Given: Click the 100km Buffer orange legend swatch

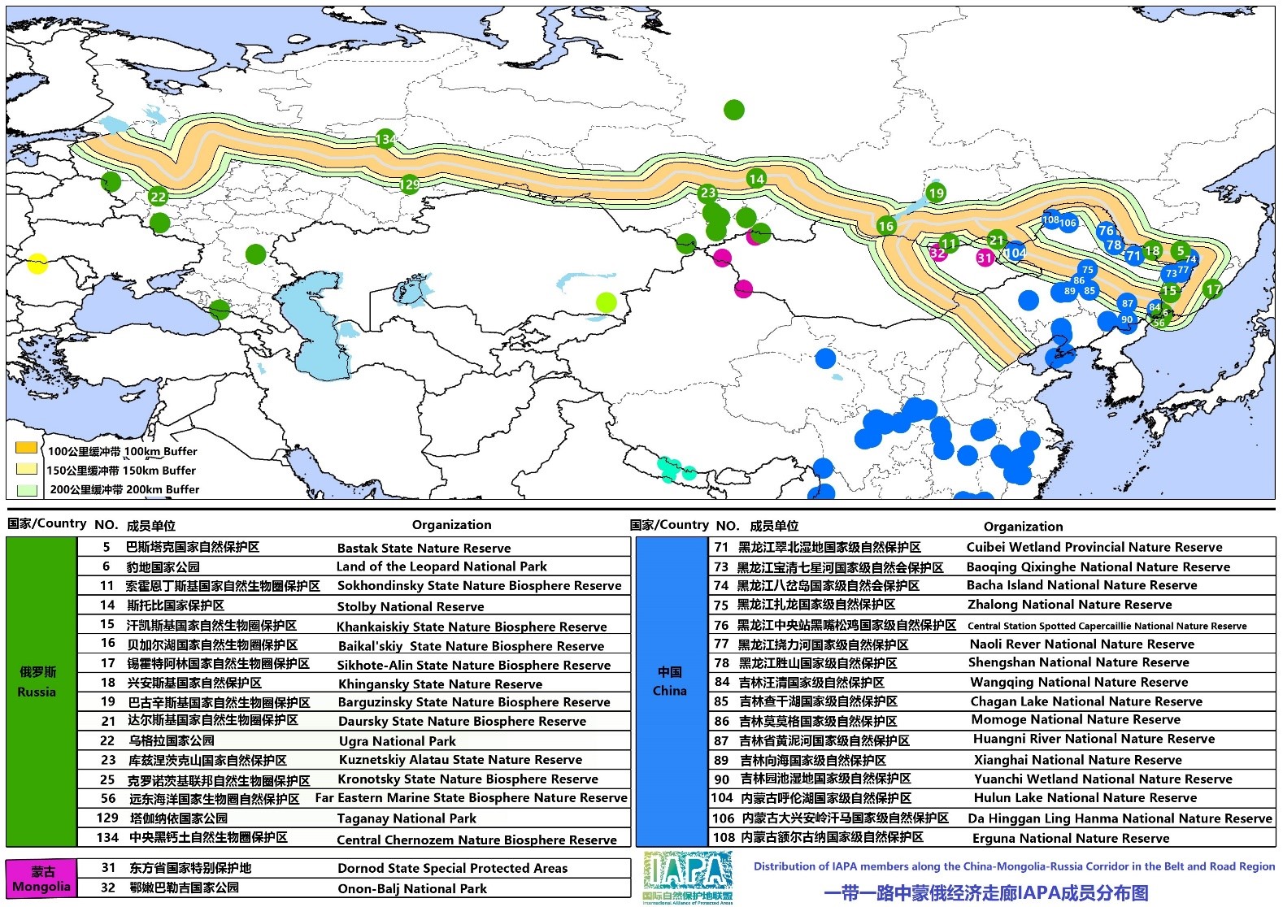Looking at the screenshot, I should pyautogui.click(x=27, y=448).
